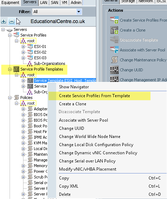Click the Change Maintenance Policy scroll icon
The image size is (167, 199).
(x=114, y=60)
